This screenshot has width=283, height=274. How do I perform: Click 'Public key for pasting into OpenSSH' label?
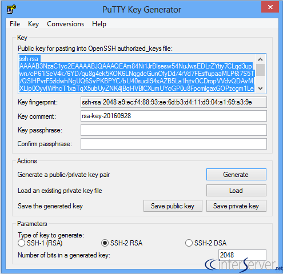(x=95, y=49)
